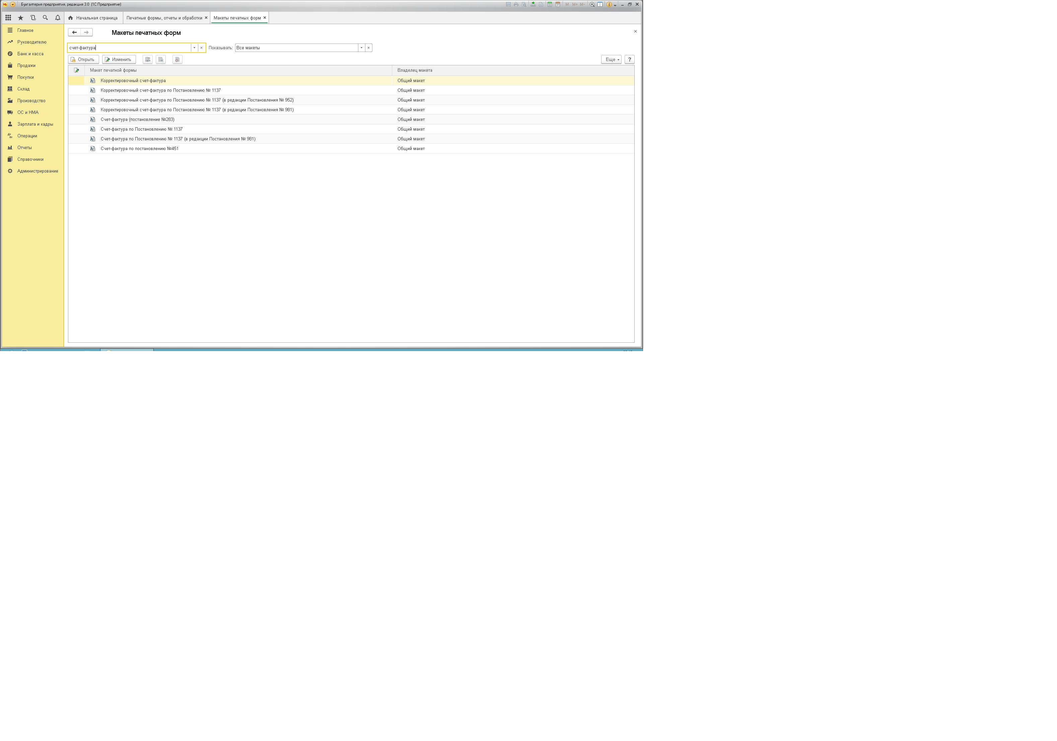The width and height of the screenshot is (1057, 741).
Task: Select row 'Счет-фактура по постановлению №451'
Action: pyautogui.click(x=139, y=149)
